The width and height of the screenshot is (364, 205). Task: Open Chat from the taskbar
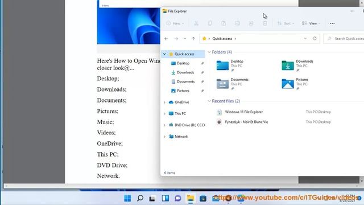(178, 198)
